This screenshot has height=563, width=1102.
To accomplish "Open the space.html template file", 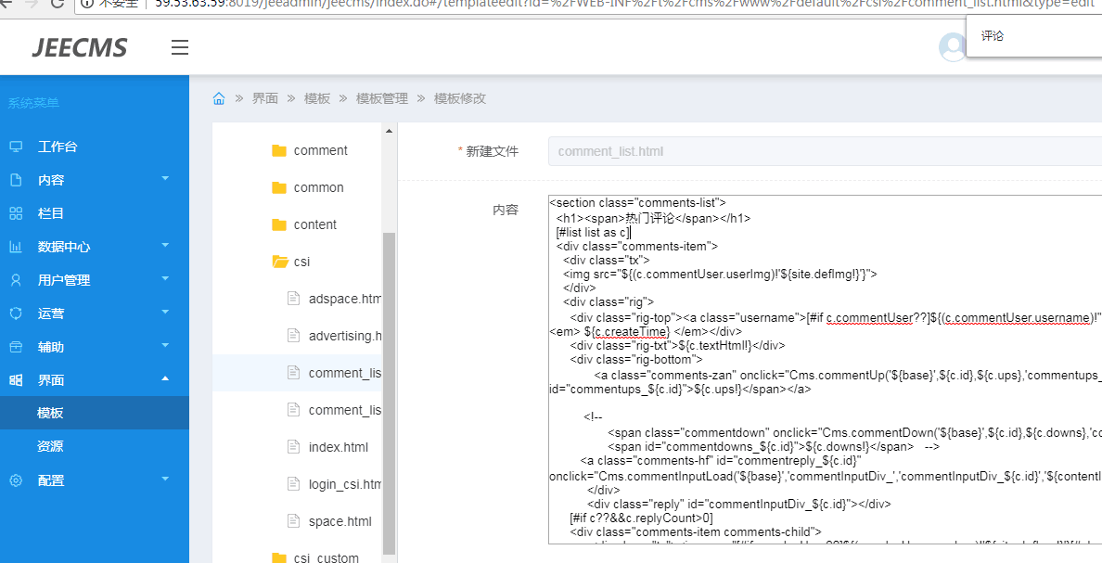I will pos(340,521).
